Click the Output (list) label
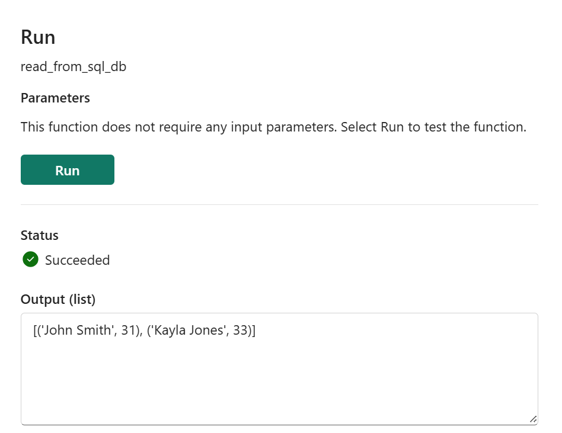This screenshot has width=562, height=433. (x=58, y=299)
